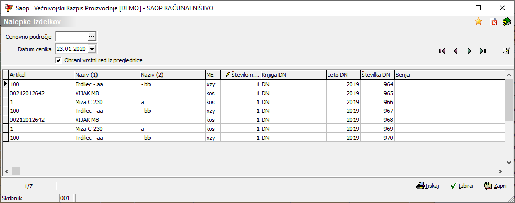Open the Datum cenika date dropdown
Viewport: 515px width, 203px height.
click(92, 49)
